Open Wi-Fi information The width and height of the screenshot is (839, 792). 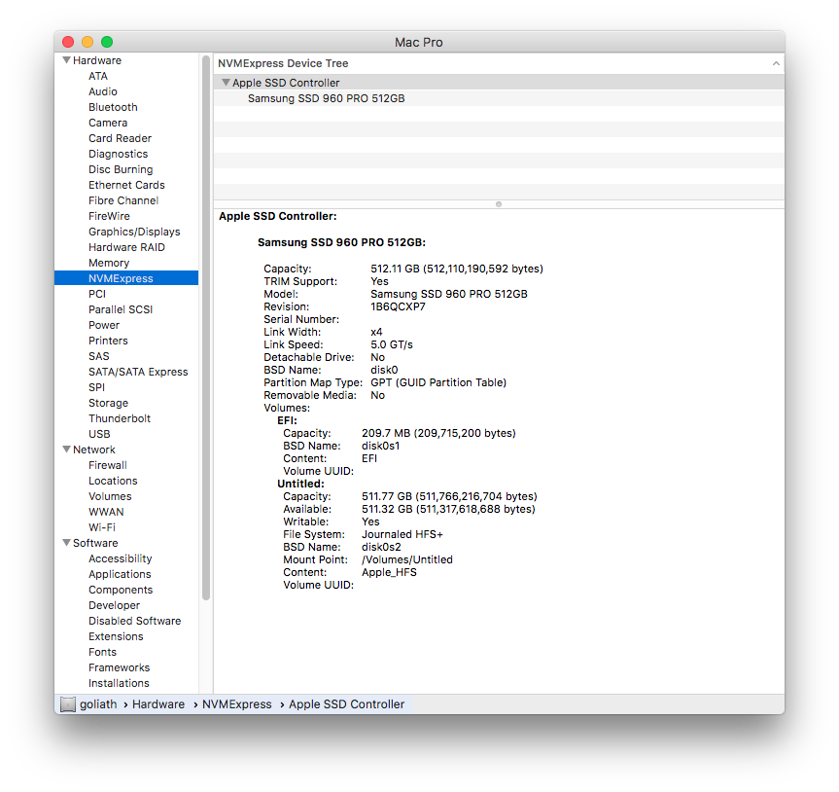[102, 527]
